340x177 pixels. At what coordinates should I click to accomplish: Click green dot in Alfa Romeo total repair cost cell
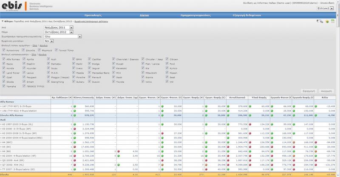[75, 115]
